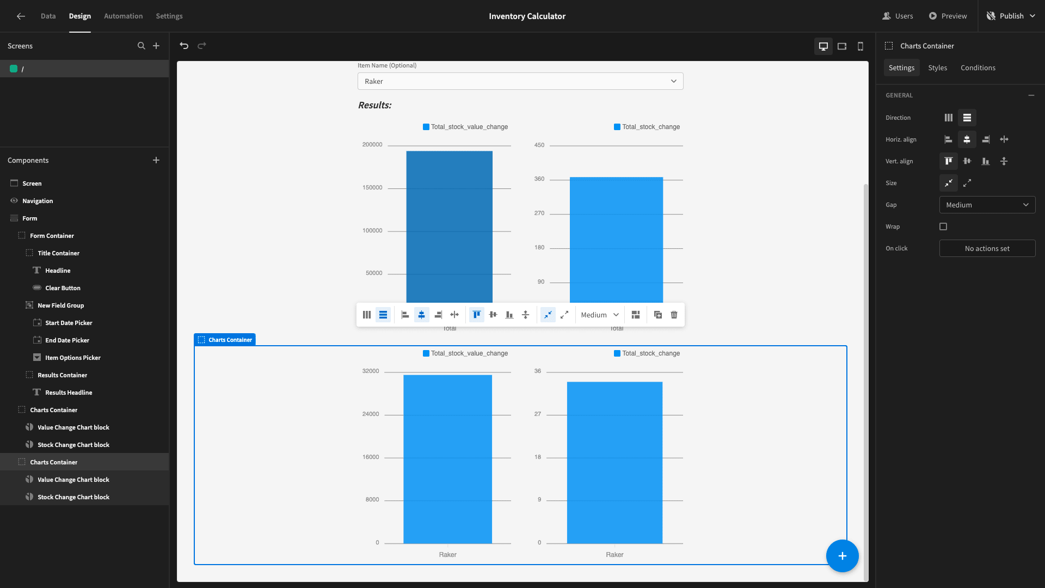Set Vert. align to bottom in settings
This screenshot has width=1045, height=588.
click(x=986, y=161)
